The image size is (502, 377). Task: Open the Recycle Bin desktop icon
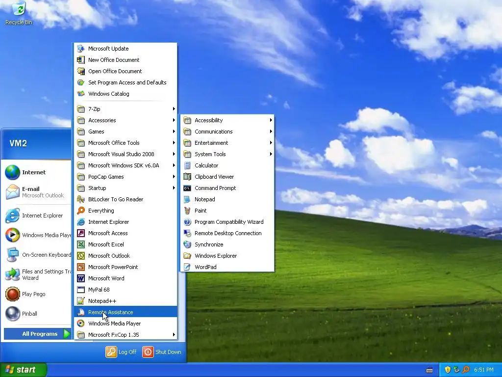click(19, 13)
